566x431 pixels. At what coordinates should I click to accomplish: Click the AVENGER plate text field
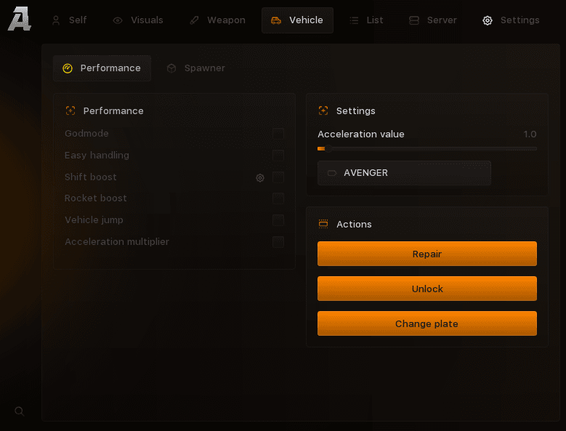tap(404, 173)
